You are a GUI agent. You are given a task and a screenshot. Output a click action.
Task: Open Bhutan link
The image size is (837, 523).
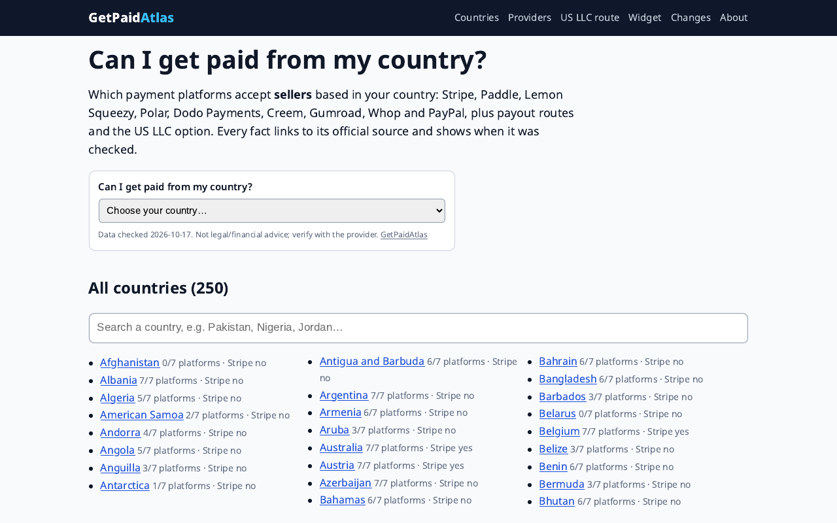[x=556, y=501]
